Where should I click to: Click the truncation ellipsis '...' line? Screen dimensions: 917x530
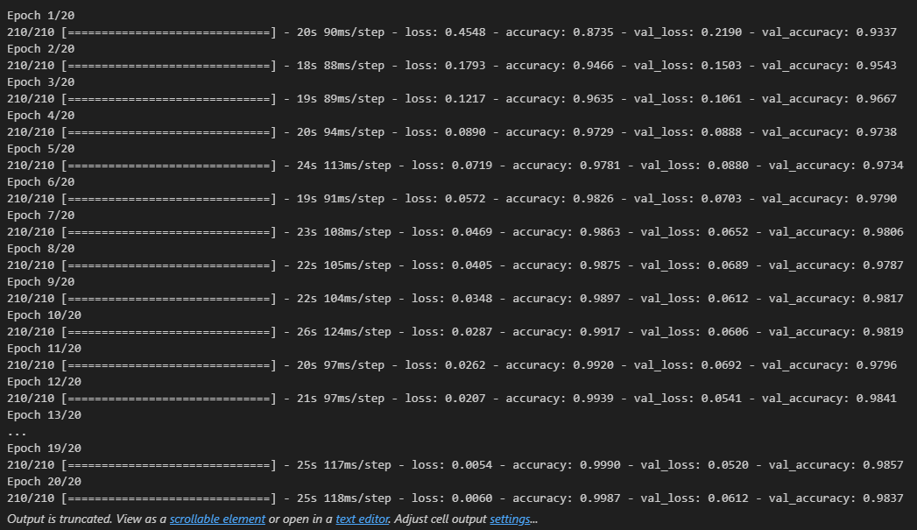17,433
